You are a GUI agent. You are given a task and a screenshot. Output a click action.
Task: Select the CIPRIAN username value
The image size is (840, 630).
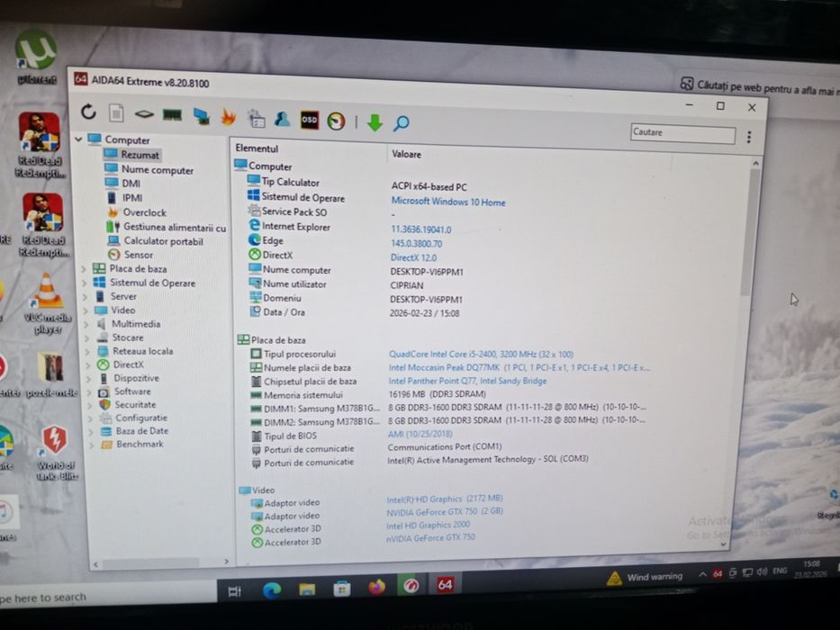[407, 285]
